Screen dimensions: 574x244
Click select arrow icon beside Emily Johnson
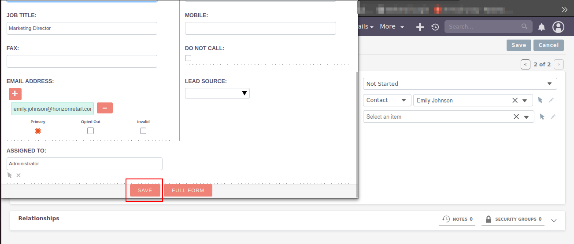[x=541, y=100]
